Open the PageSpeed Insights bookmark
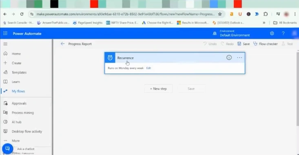 coord(88,23)
